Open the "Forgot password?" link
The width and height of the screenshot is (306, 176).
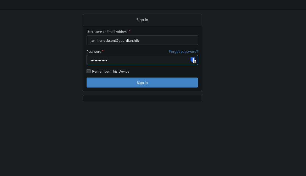[183, 51]
